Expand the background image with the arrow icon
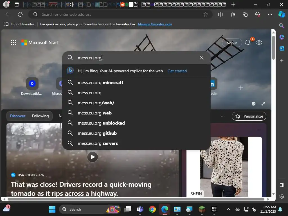Screen dimensions: 288x216 [x=263, y=104]
